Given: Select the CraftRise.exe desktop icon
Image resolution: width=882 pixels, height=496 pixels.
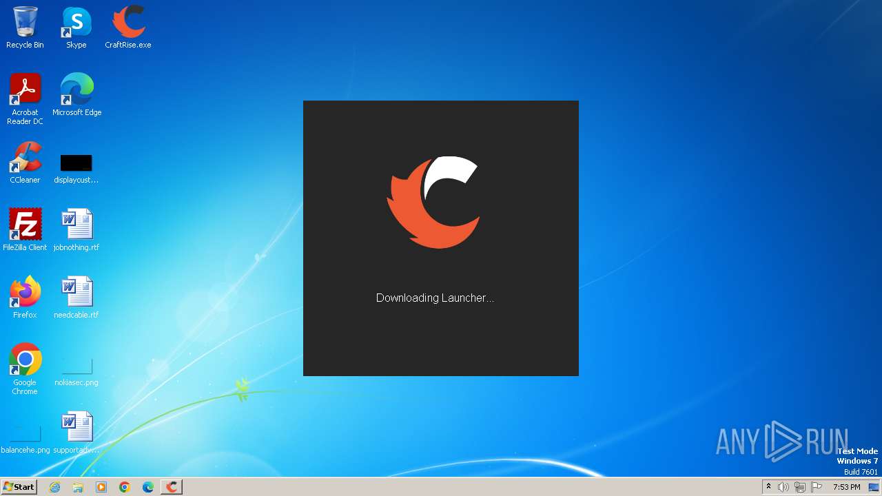Looking at the screenshot, I should (x=128, y=28).
